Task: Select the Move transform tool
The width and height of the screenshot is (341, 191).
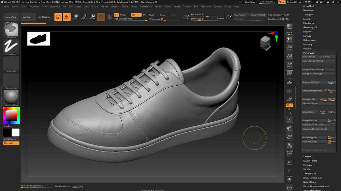Action: (75, 17)
